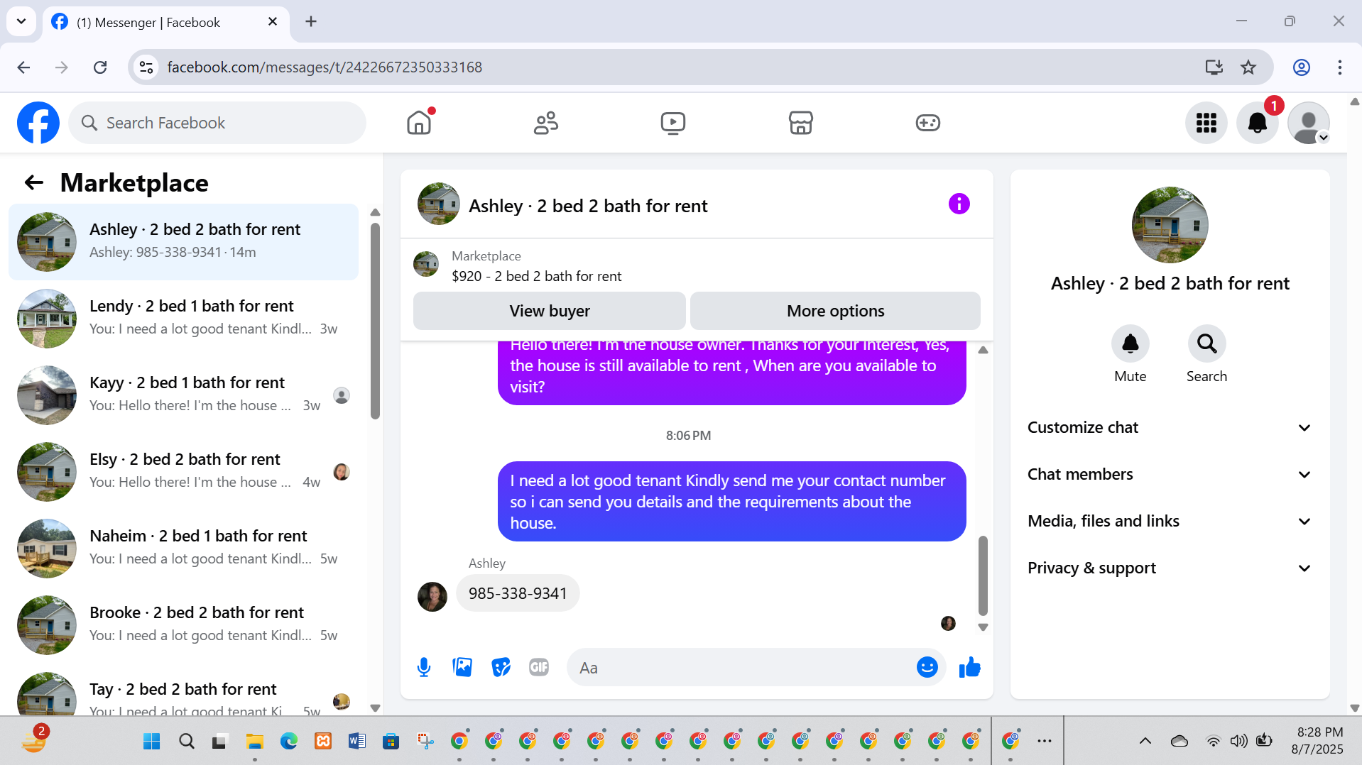Open taskbar overflow three dots

[x=1044, y=742]
